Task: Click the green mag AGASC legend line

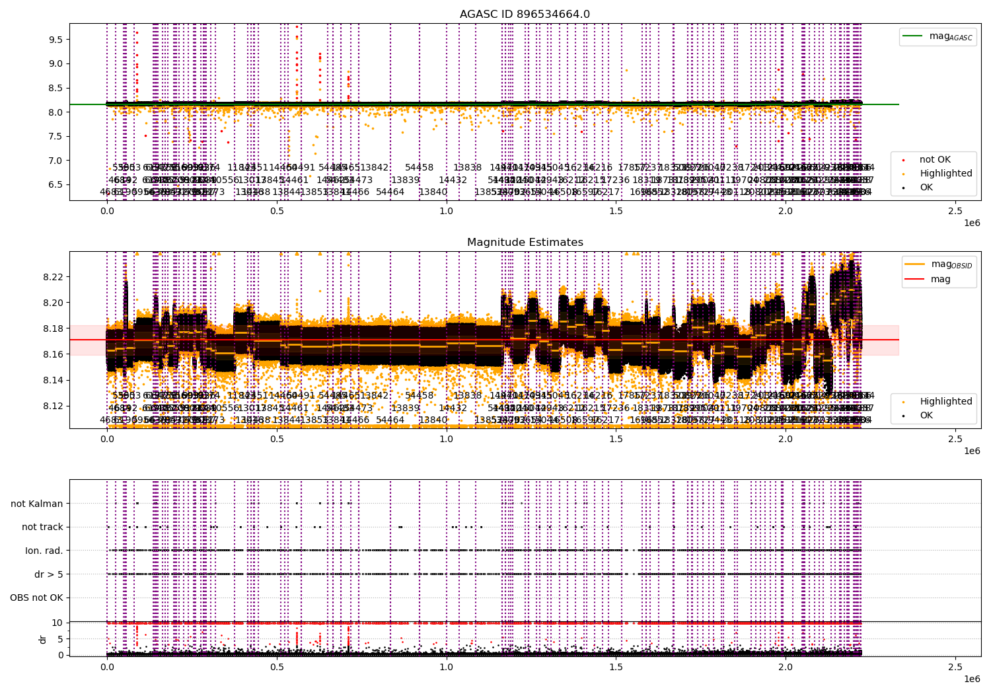Action: (914, 36)
